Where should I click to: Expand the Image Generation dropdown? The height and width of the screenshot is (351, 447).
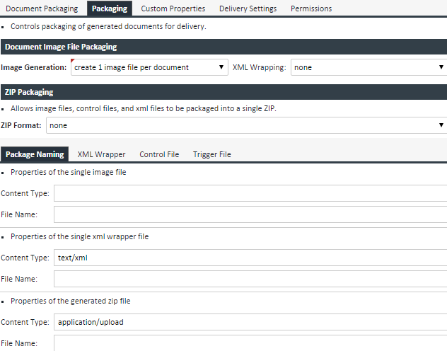coord(149,68)
